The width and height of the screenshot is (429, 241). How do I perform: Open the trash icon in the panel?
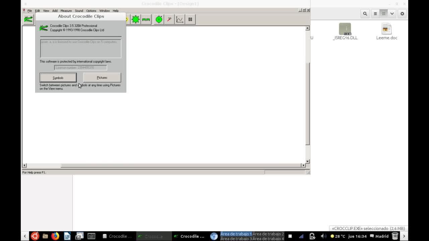tap(395, 236)
